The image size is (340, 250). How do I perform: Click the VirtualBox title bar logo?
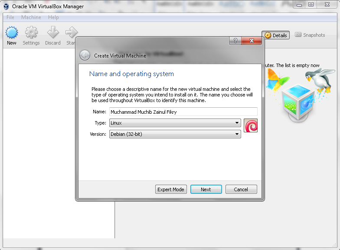pos(6,6)
